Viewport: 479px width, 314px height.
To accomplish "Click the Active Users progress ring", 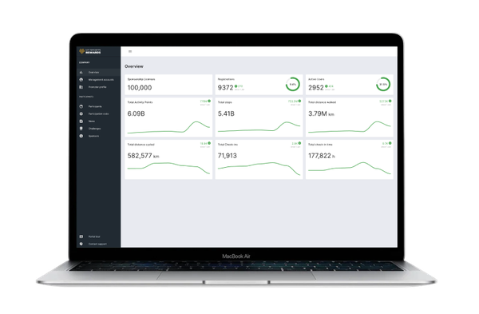I will [x=383, y=84].
